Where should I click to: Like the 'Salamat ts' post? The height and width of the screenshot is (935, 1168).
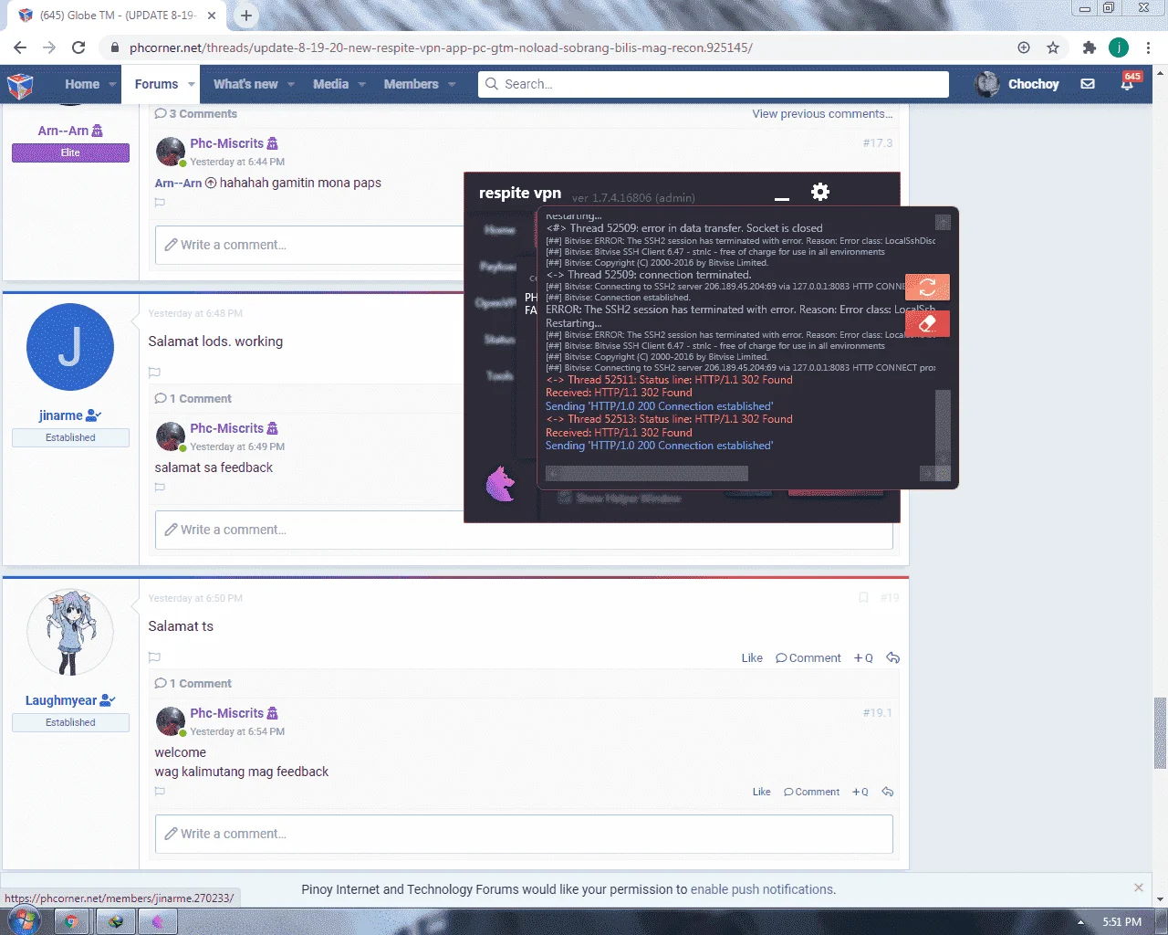[752, 657]
